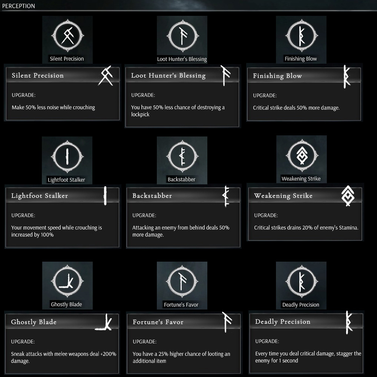
Task: Select the Lightfoot Stalker circular rune icon
Action: pyautogui.click(x=67, y=156)
